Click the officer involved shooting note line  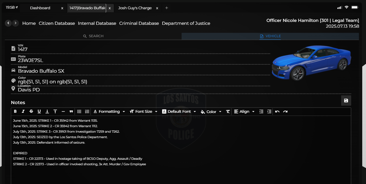tap(79, 164)
